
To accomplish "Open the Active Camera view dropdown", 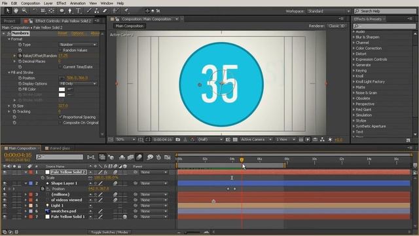I will tap(256, 140).
